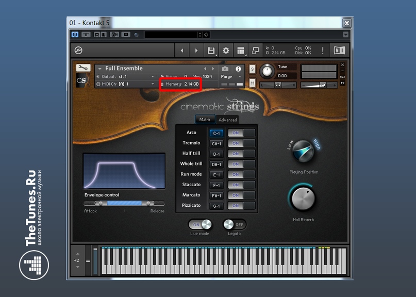Image resolution: width=416 pixels, height=297 pixels.
Task: Click the minimized view windows icon
Action: [255, 51]
